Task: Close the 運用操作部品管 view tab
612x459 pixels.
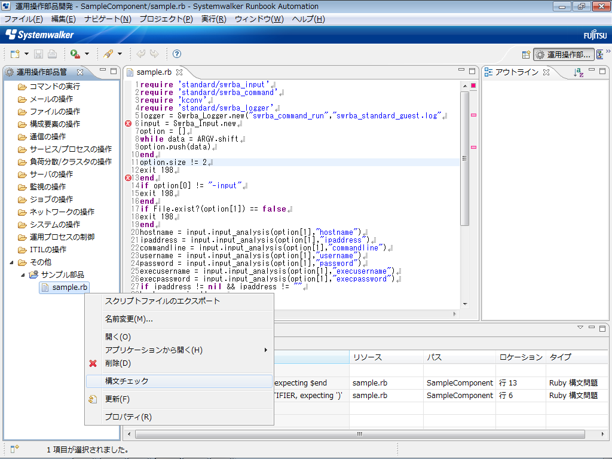Action: [x=80, y=72]
